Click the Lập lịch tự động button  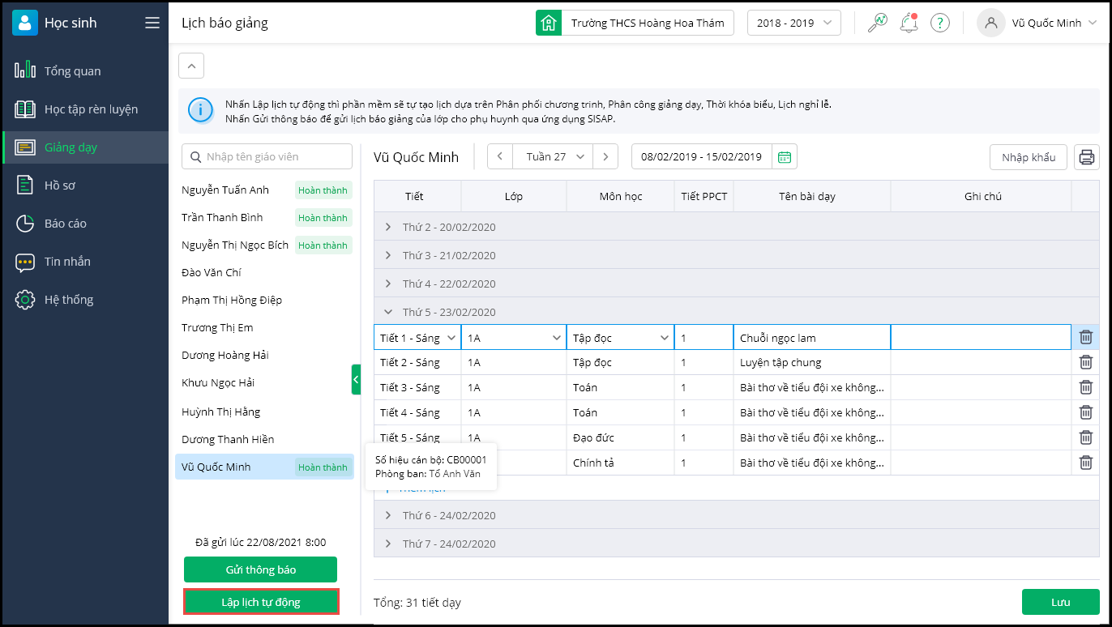[x=261, y=602]
